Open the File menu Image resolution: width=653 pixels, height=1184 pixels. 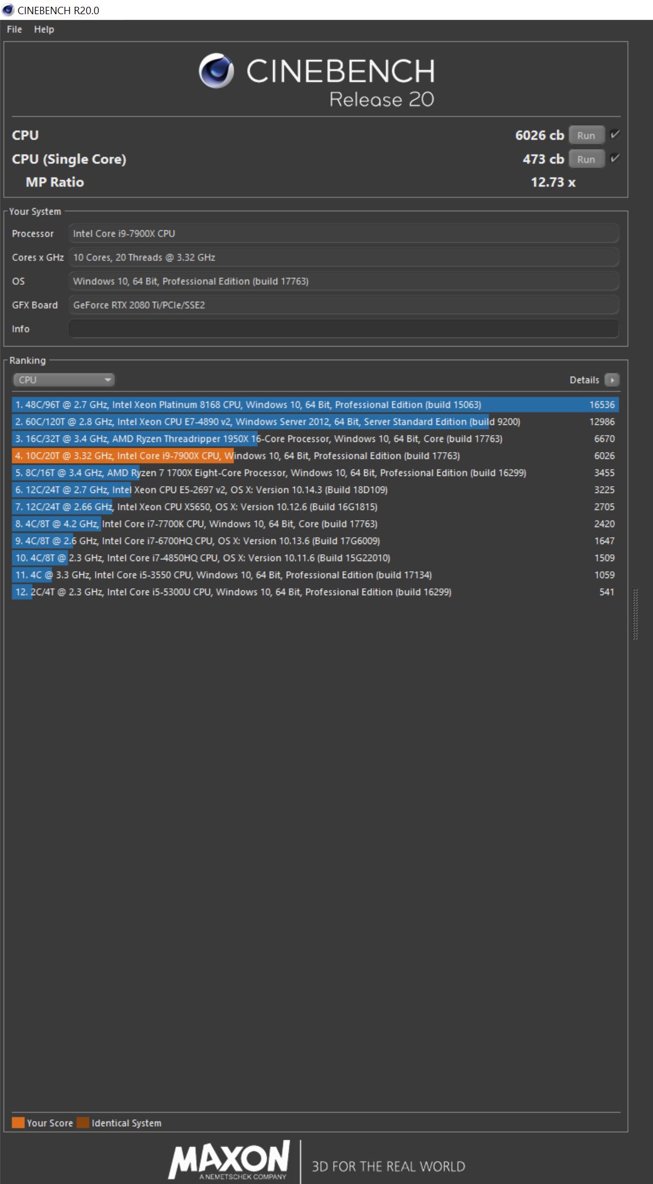click(14, 30)
